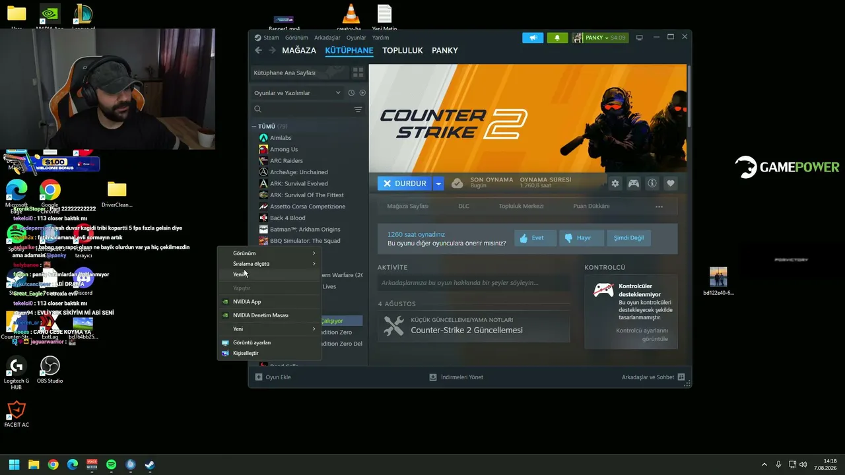This screenshot has height=475, width=845.
Task: Click the Steam announcements megaphone icon
Action: 533,38
